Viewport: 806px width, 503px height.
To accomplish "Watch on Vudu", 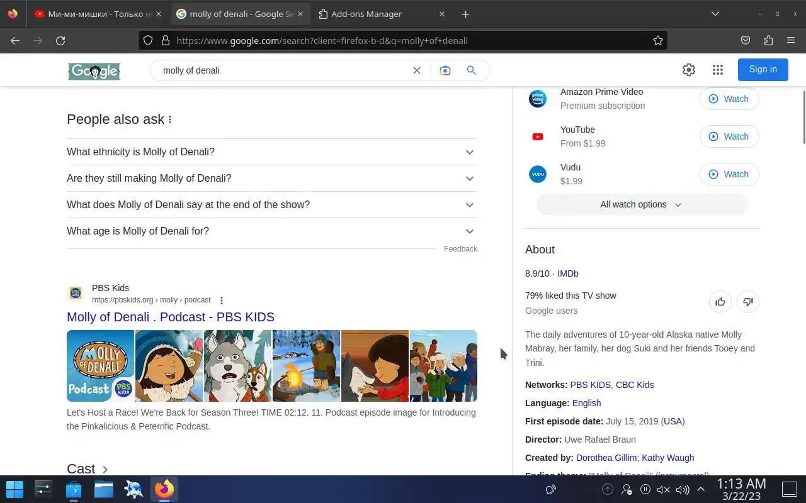I will coord(729,174).
